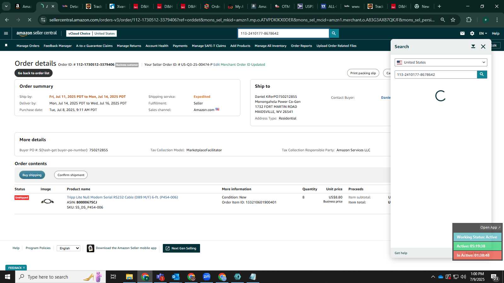Open Upload Order Related Files

coord(336,46)
